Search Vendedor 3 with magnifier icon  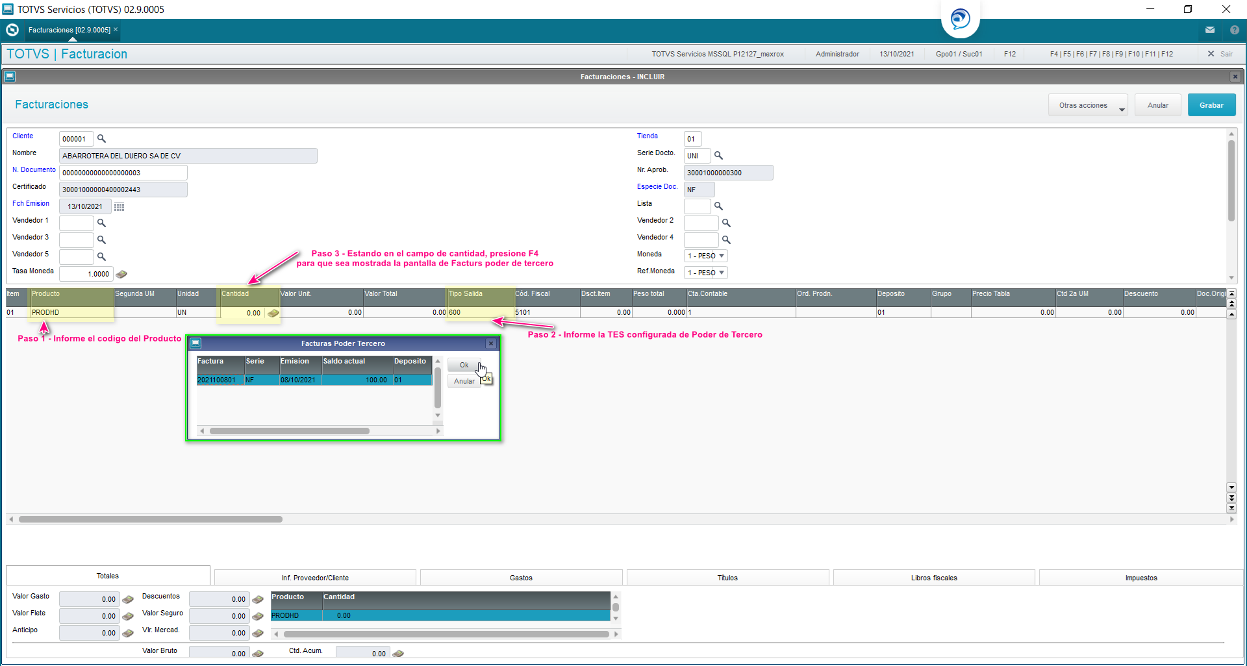[x=101, y=240]
